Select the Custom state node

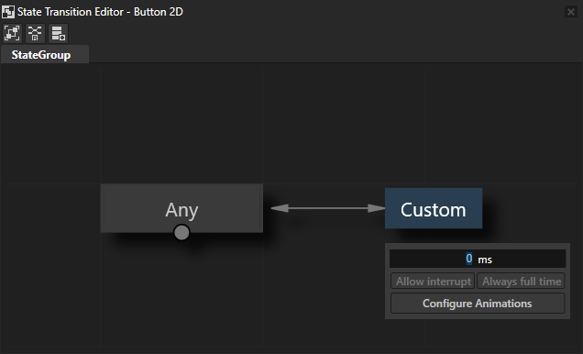pyautogui.click(x=434, y=208)
